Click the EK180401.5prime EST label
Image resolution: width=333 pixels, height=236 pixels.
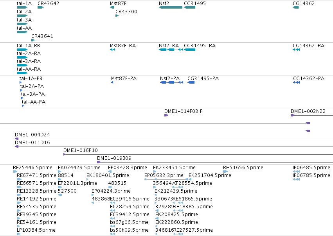coord(108,175)
